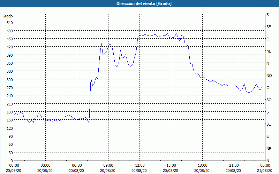
Task: Select the 450 degree axis label
Action: (x=10, y=39)
